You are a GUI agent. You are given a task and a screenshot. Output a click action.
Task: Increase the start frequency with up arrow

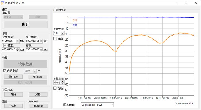(18, 40)
